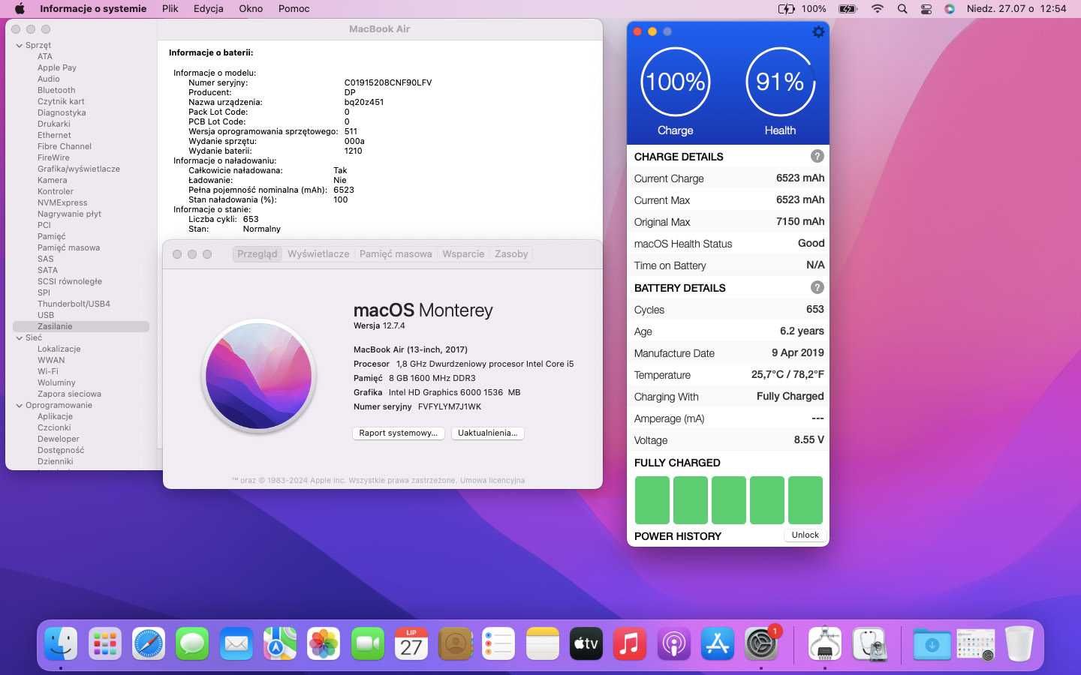Screen dimensions: 1081x675
Task: Open Finder from the dock
Action: point(61,643)
